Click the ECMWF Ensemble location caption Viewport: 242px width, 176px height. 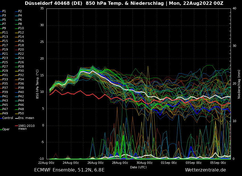[69, 170]
